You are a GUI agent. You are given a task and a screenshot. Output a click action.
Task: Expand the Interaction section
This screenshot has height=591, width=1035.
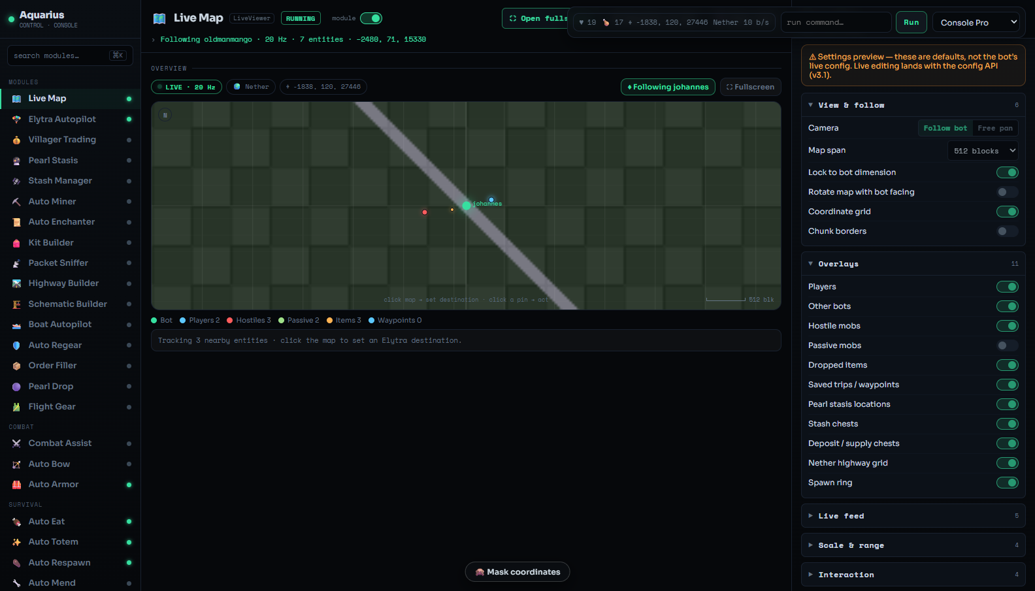pos(913,575)
